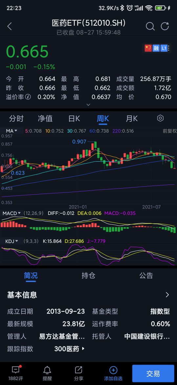Tap the current price 0.665
The height and width of the screenshot is (385, 177).
coord(27,52)
